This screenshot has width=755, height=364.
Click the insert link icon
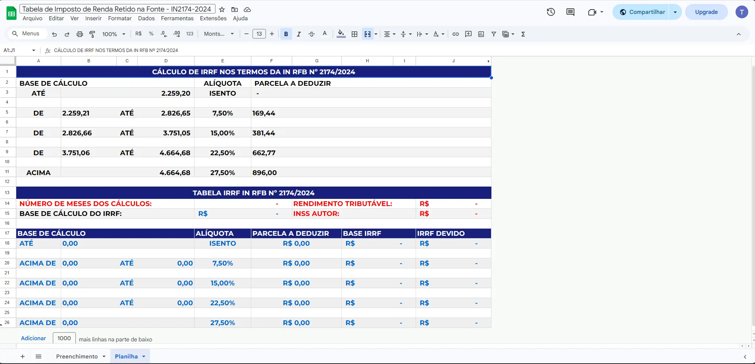coord(456,34)
